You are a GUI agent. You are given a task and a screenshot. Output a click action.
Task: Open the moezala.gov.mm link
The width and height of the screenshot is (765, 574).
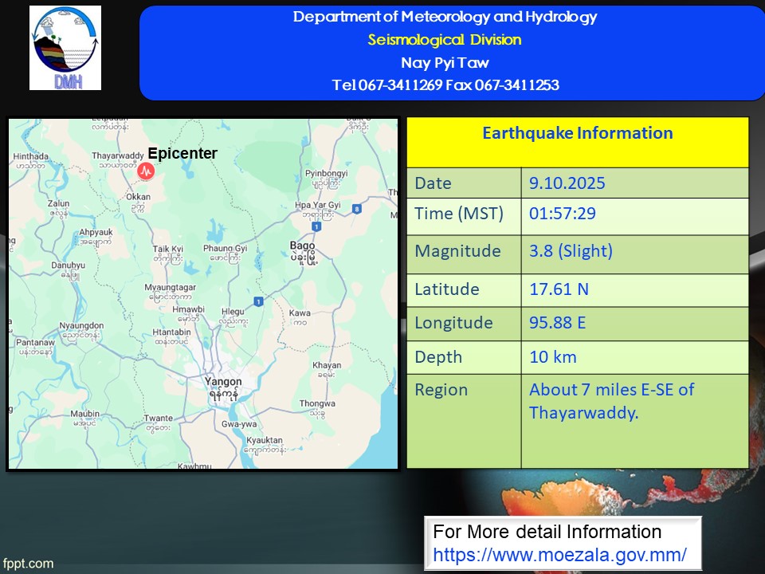pos(559,554)
